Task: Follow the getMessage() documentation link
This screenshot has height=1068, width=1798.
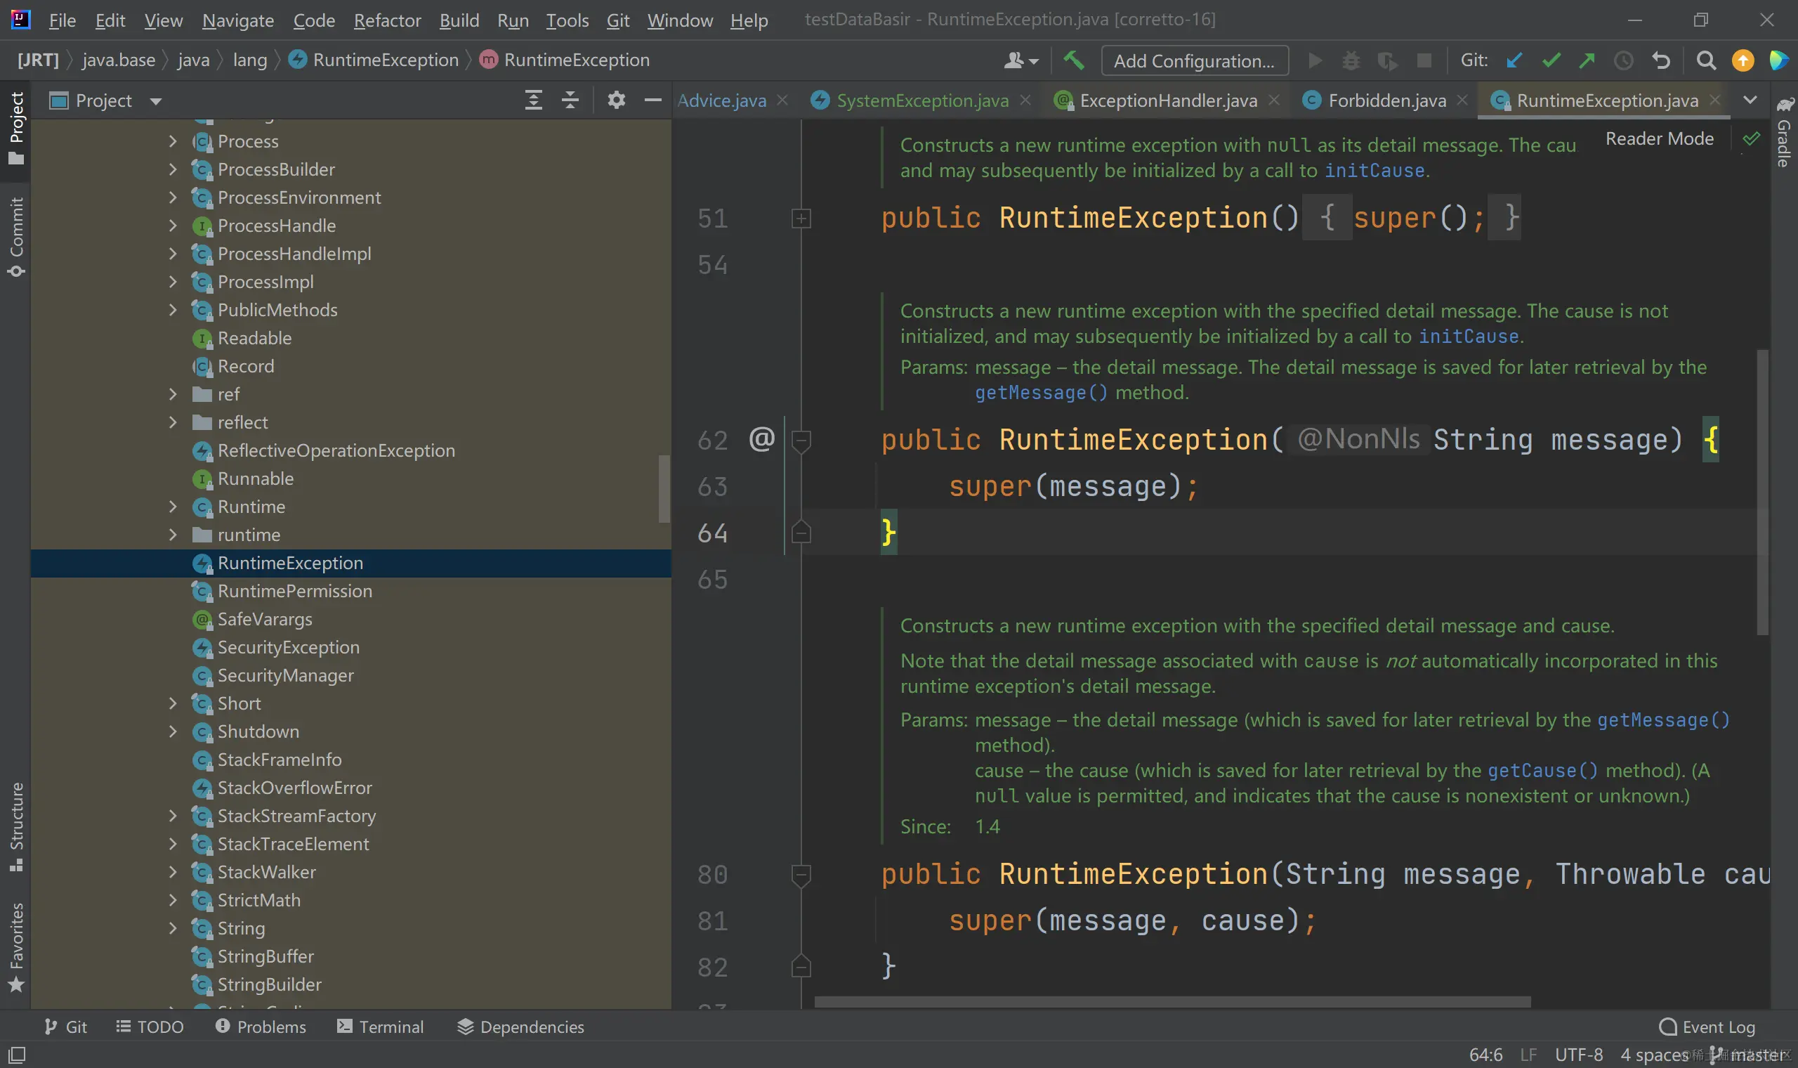Action: point(1041,393)
